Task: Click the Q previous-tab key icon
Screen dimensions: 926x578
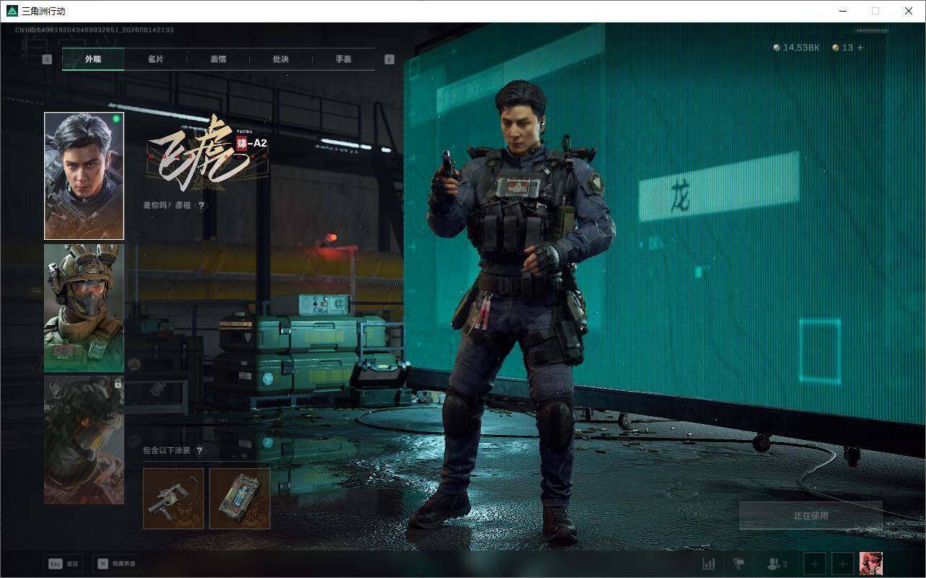Action: (x=47, y=59)
